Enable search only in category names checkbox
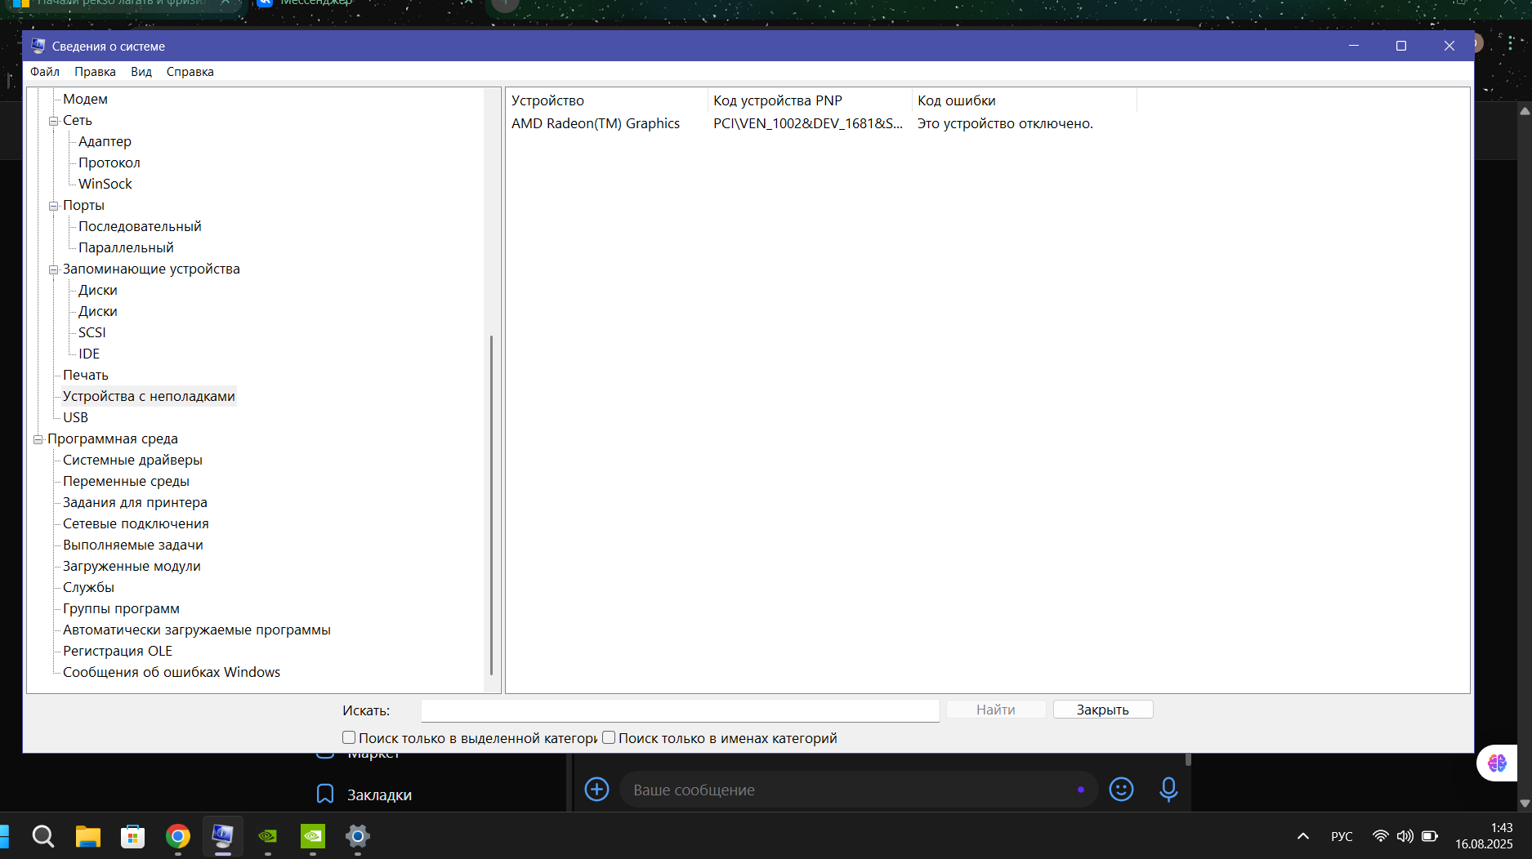 (609, 737)
